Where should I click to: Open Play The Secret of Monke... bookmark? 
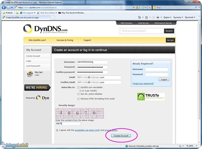(72, 13)
